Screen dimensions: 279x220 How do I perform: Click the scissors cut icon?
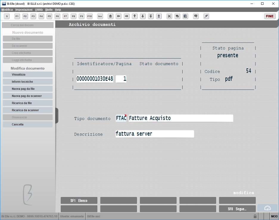(169, 16)
